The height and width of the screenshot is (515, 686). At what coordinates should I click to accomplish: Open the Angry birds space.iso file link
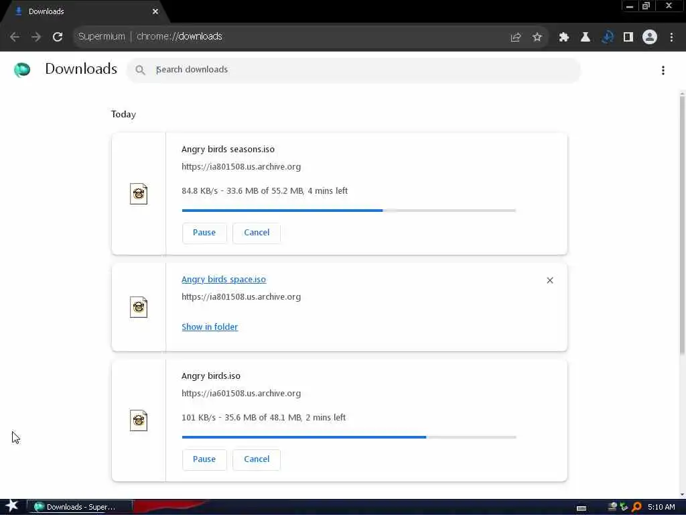tap(224, 280)
